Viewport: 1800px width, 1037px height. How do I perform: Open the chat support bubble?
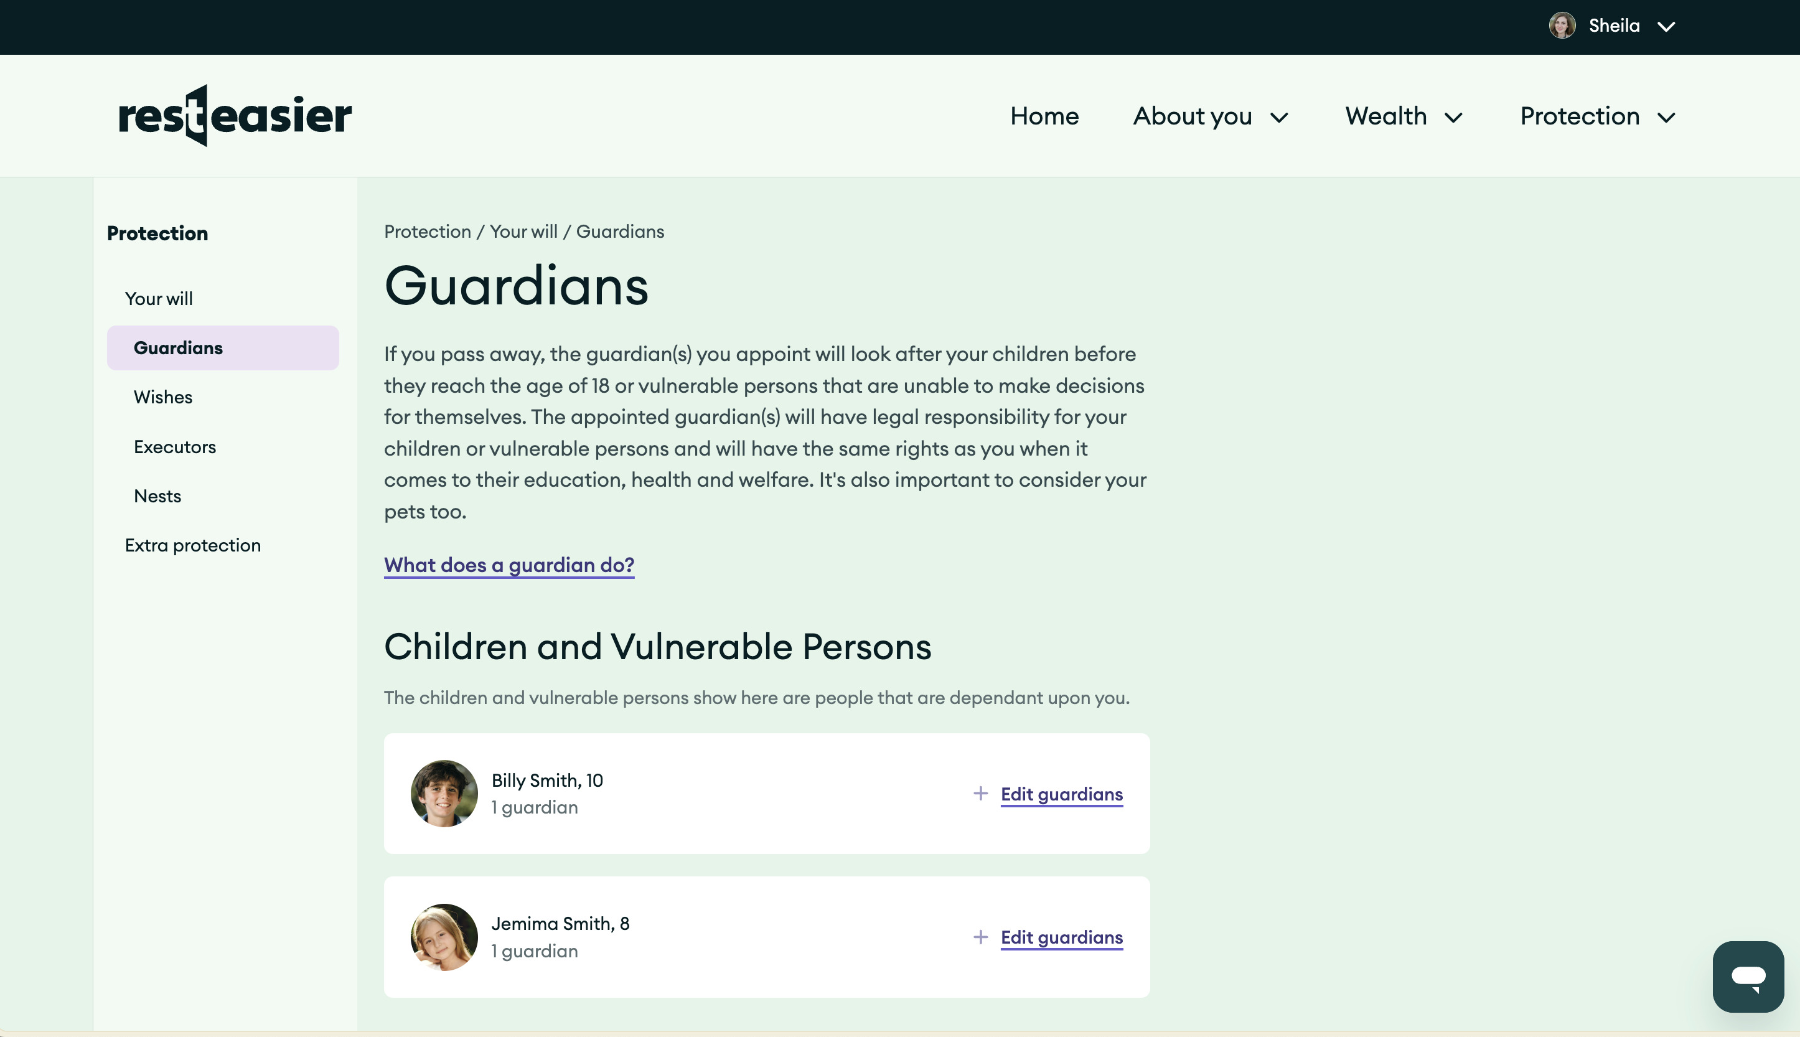[x=1748, y=976]
